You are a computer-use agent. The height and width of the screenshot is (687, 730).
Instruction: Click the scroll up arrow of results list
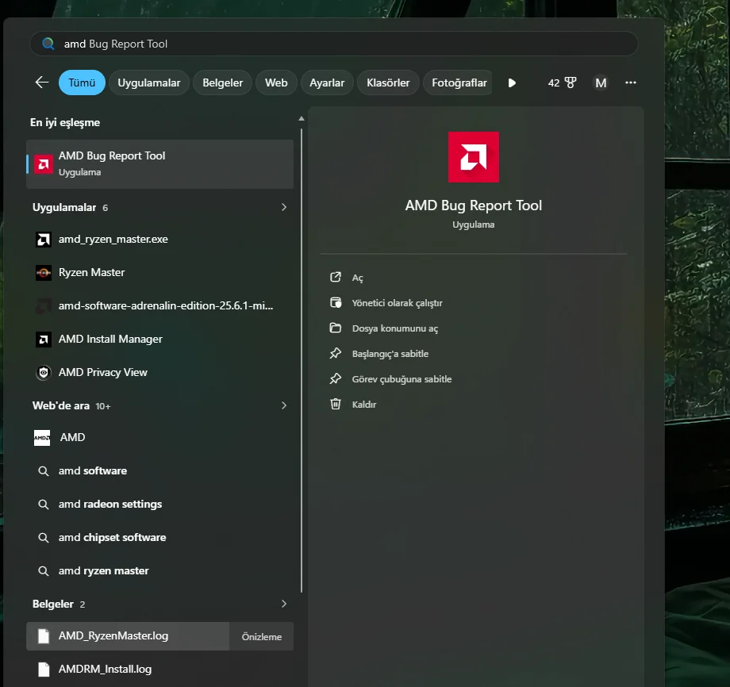[x=302, y=119]
